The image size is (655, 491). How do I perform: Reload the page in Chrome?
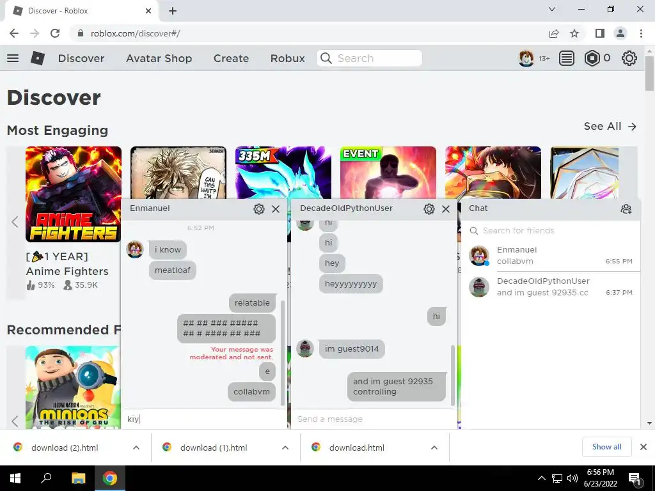(x=55, y=33)
